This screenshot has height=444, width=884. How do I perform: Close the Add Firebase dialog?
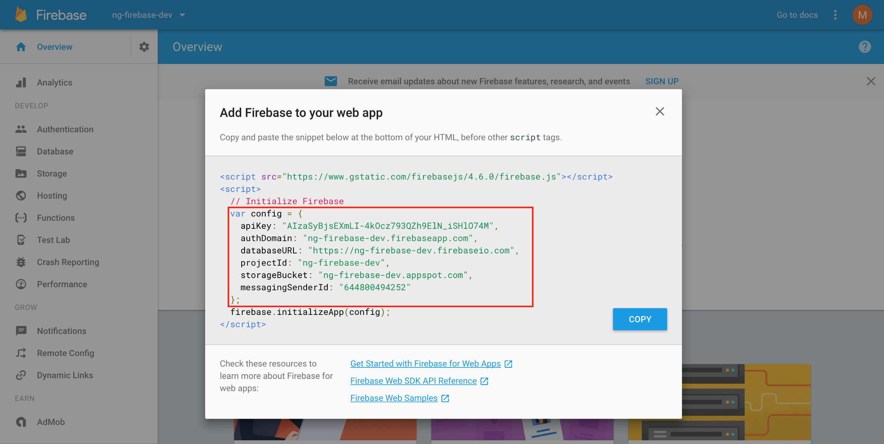pyautogui.click(x=660, y=111)
